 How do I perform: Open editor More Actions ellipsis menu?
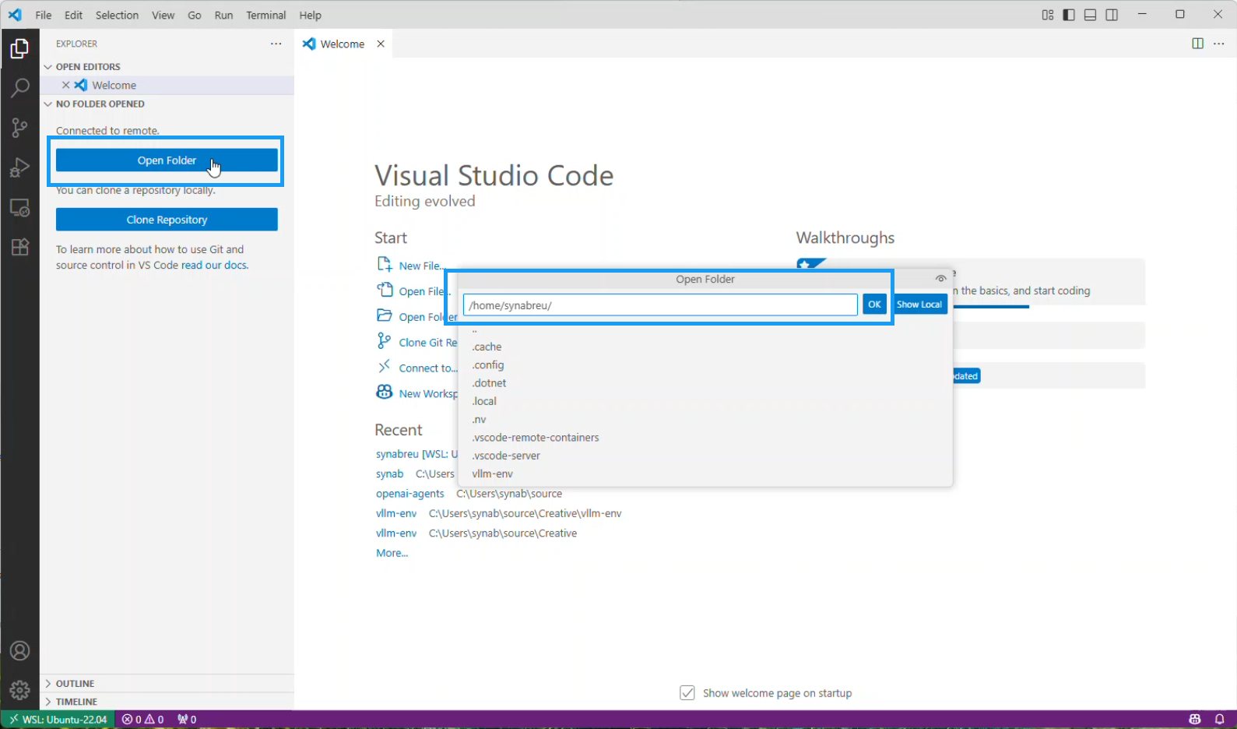pyautogui.click(x=1219, y=44)
